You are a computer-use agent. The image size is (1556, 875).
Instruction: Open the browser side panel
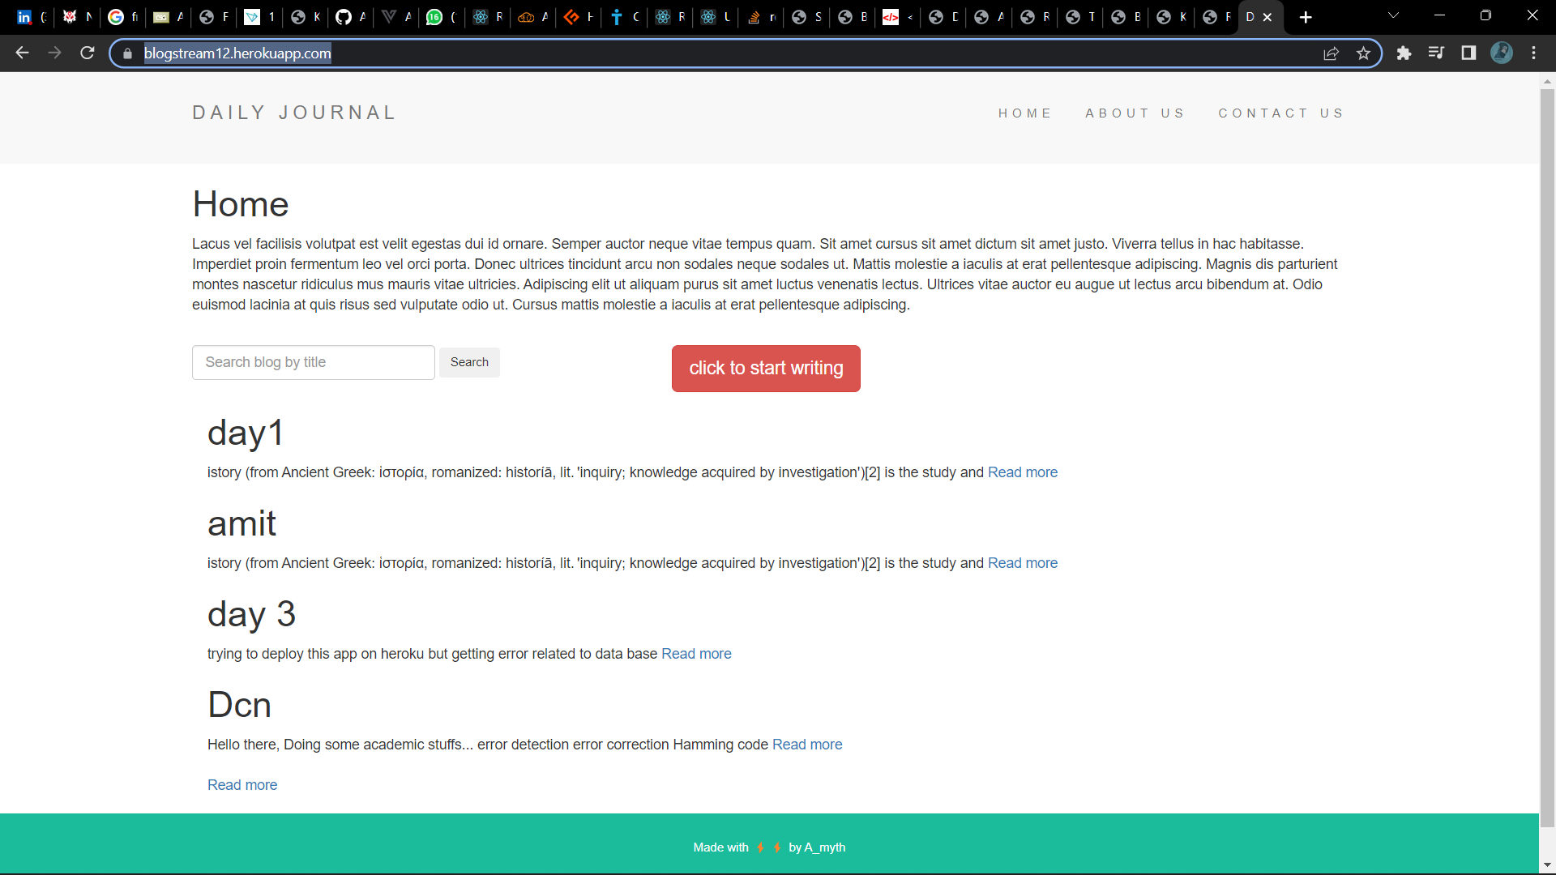(1468, 53)
